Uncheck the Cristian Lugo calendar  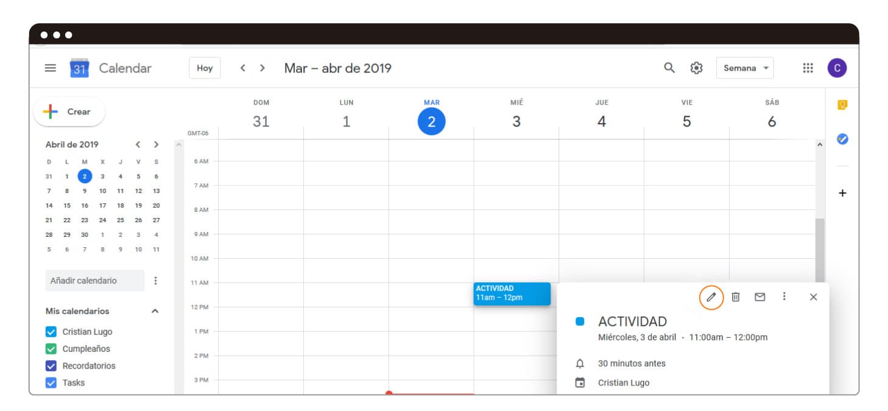(x=51, y=332)
